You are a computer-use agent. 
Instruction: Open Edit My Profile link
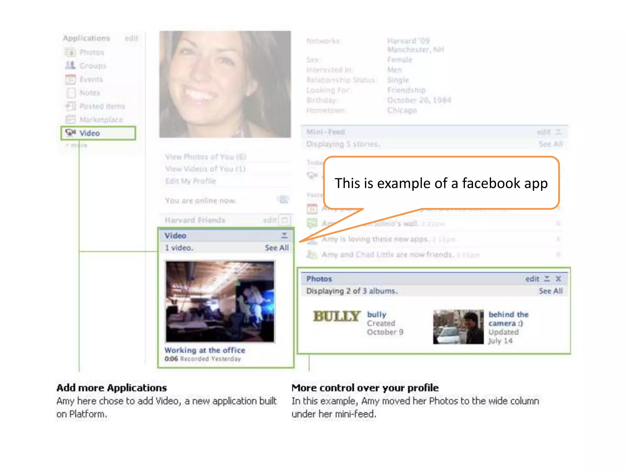190,181
